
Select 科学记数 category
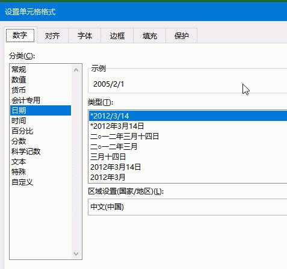tap(40, 152)
